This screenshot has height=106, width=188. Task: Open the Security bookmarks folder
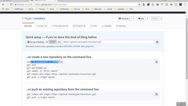pos(75,9)
